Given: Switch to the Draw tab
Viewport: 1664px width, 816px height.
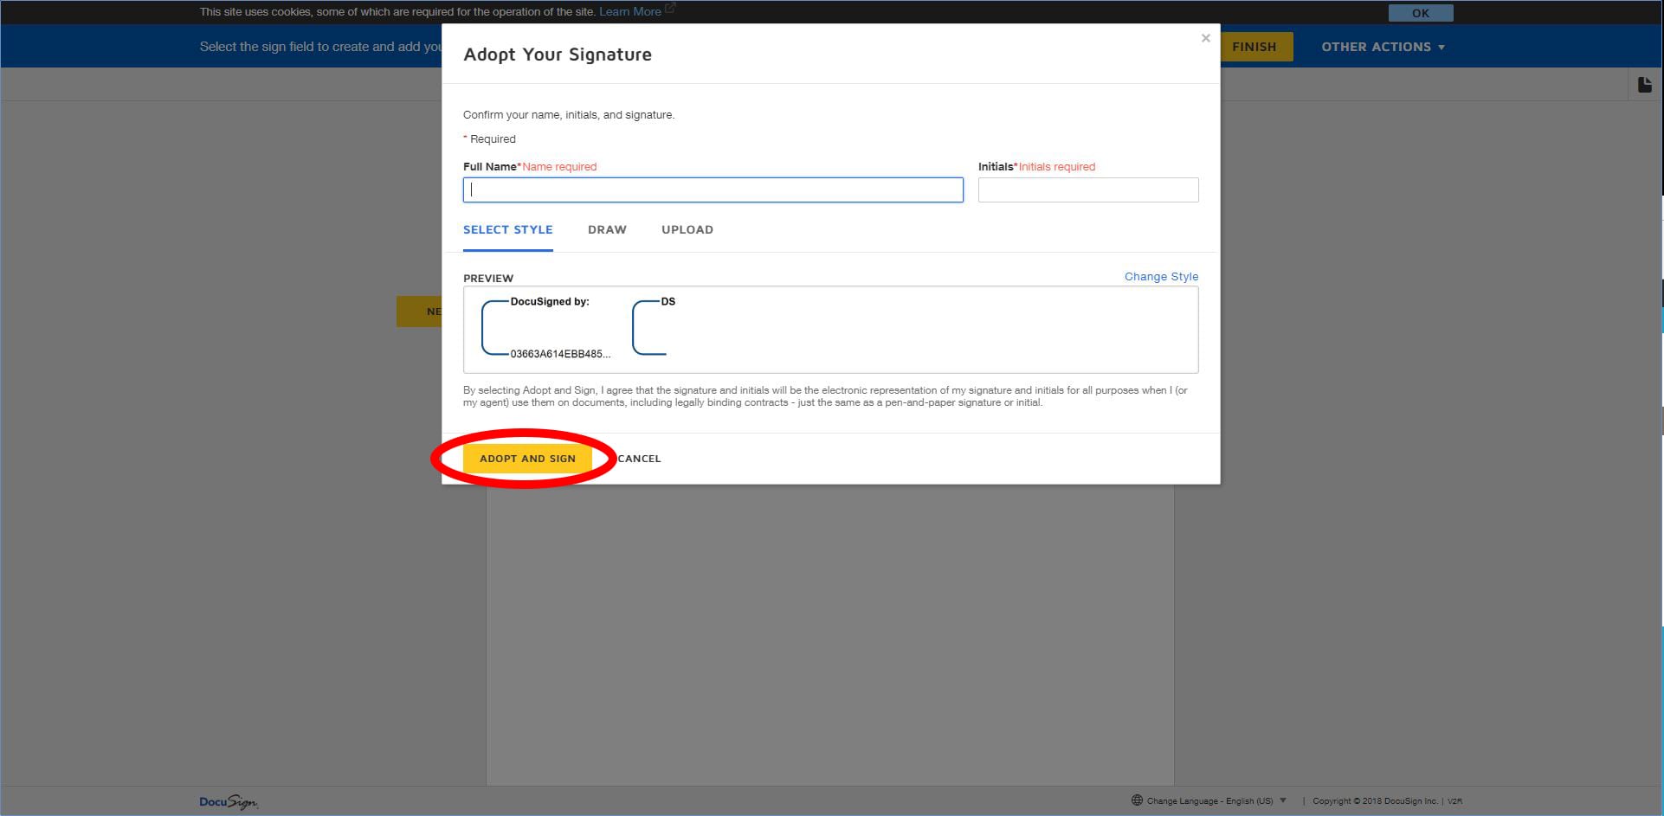Looking at the screenshot, I should [x=607, y=229].
